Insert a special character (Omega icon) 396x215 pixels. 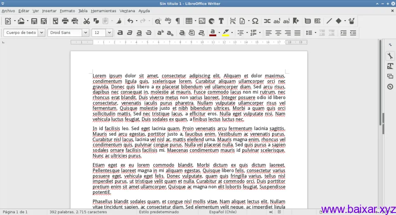[255, 21]
